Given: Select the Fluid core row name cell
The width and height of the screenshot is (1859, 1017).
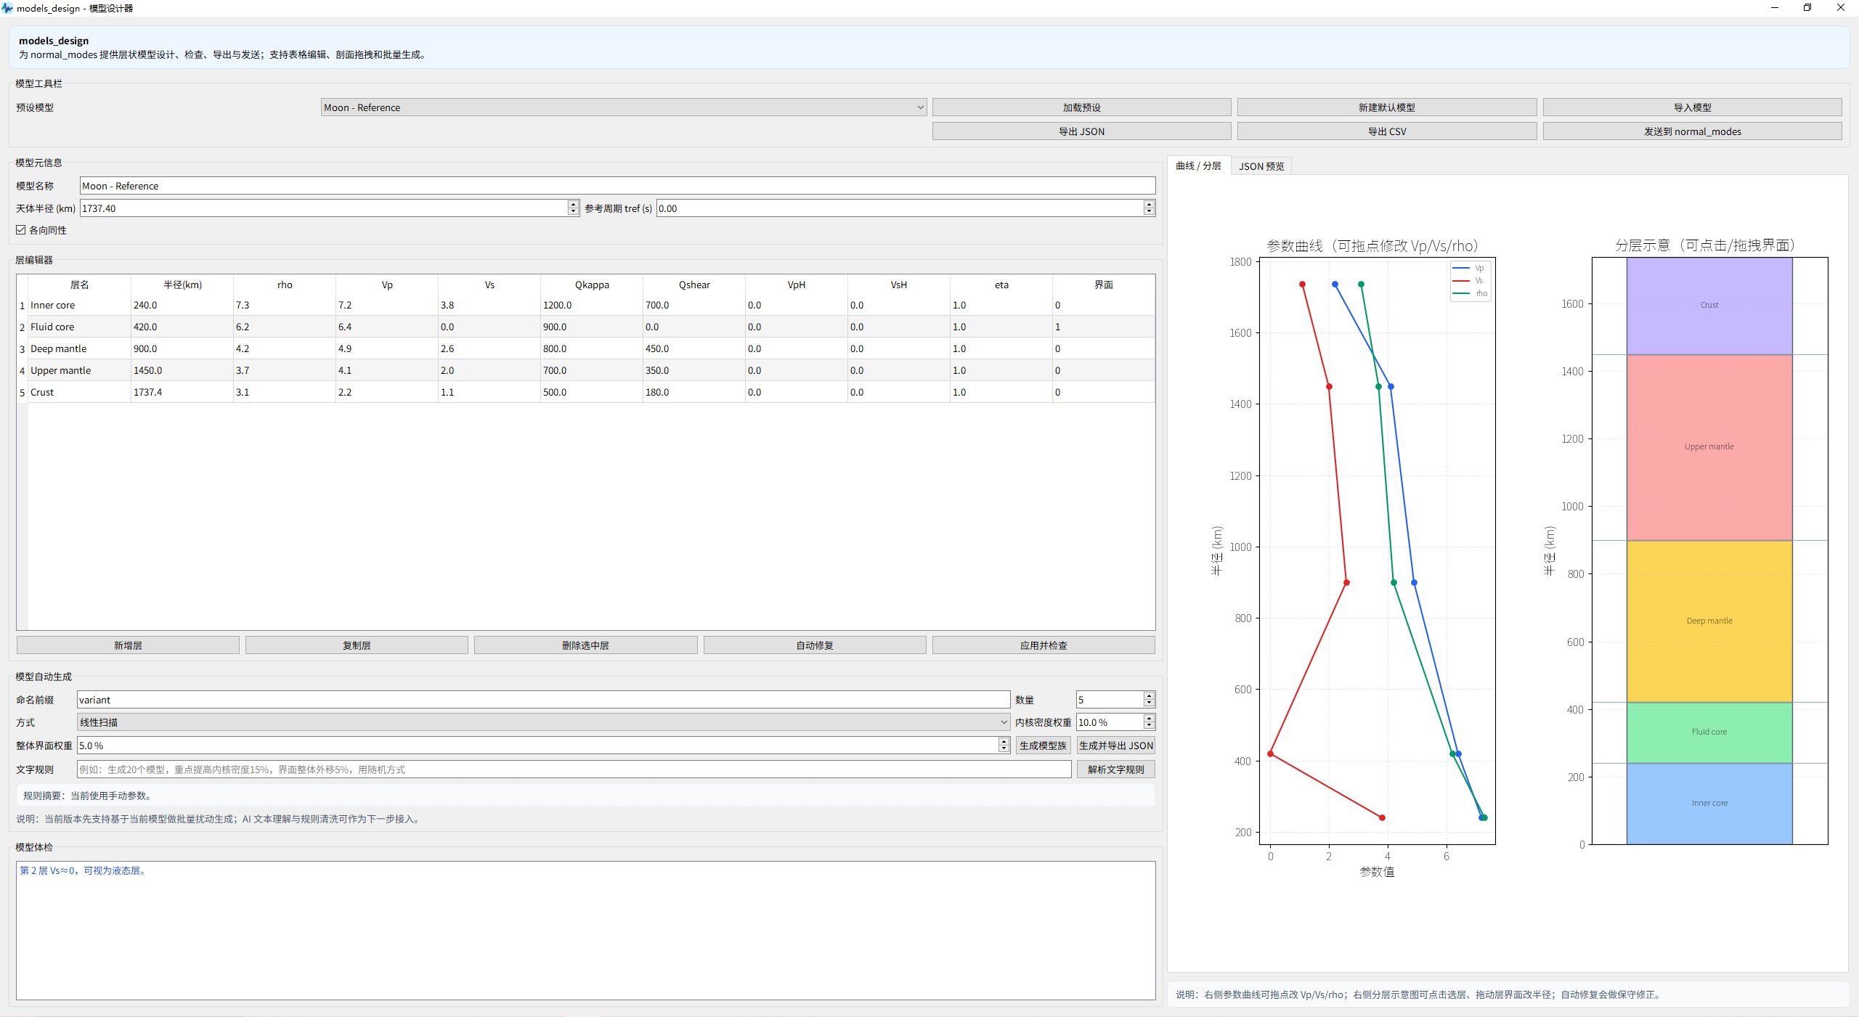Looking at the screenshot, I should [79, 327].
